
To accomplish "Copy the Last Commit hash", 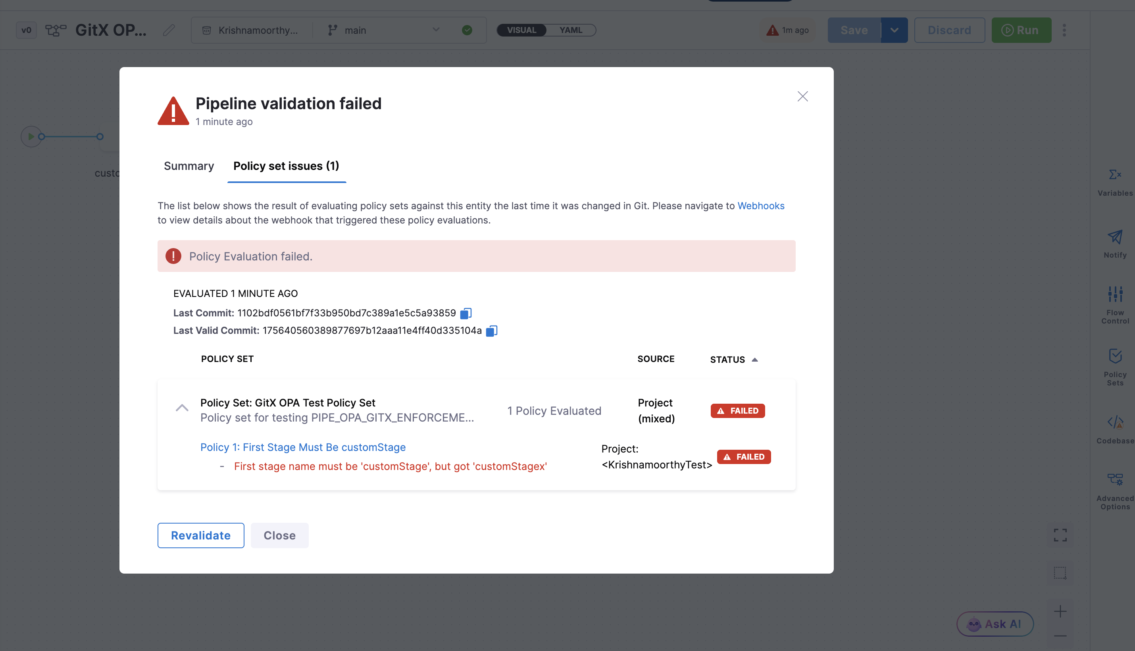I will click(466, 314).
